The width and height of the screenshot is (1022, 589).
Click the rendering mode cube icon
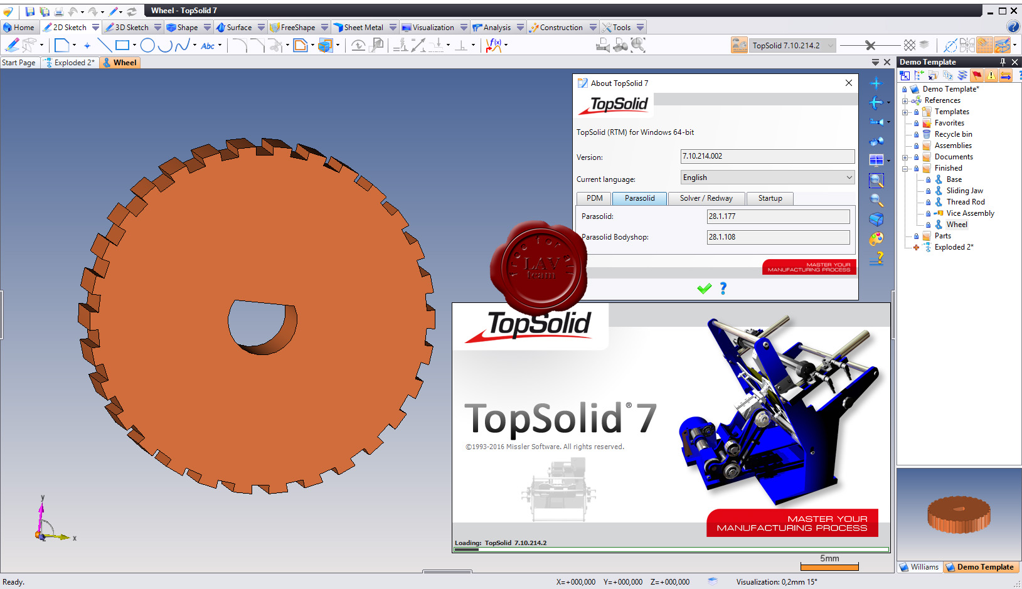876,220
